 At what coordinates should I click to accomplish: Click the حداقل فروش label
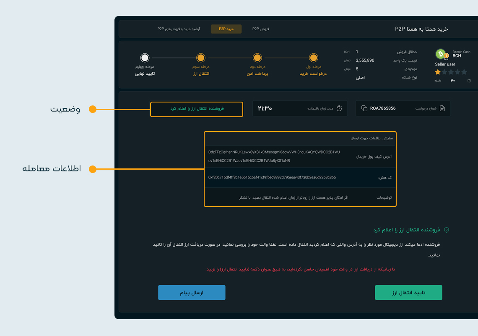click(x=407, y=52)
